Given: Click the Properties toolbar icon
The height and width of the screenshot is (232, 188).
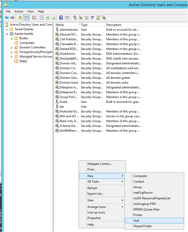Looking at the screenshot, I should pos(42,18).
